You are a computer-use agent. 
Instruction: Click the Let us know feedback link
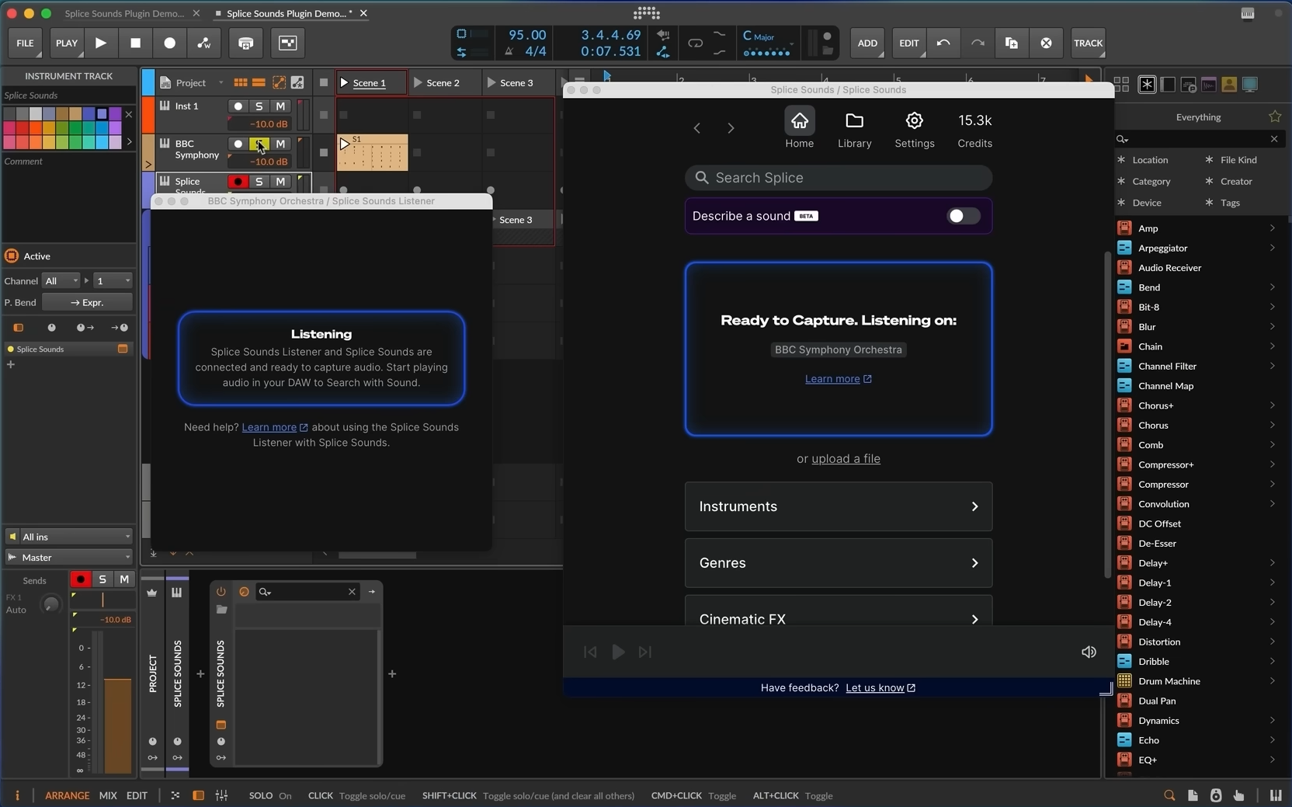[880, 688]
